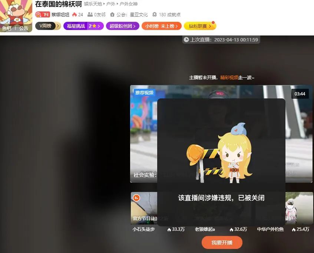
Task: Click the 该直播间涉嫌违规，已被关闭 message
Action: point(221,198)
